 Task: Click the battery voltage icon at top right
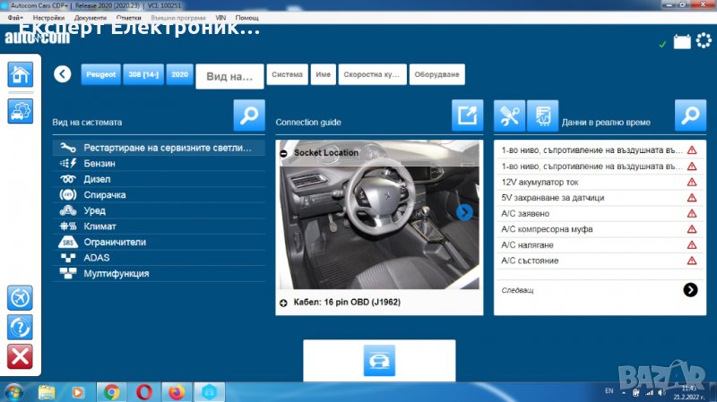[x=682, y=42]
